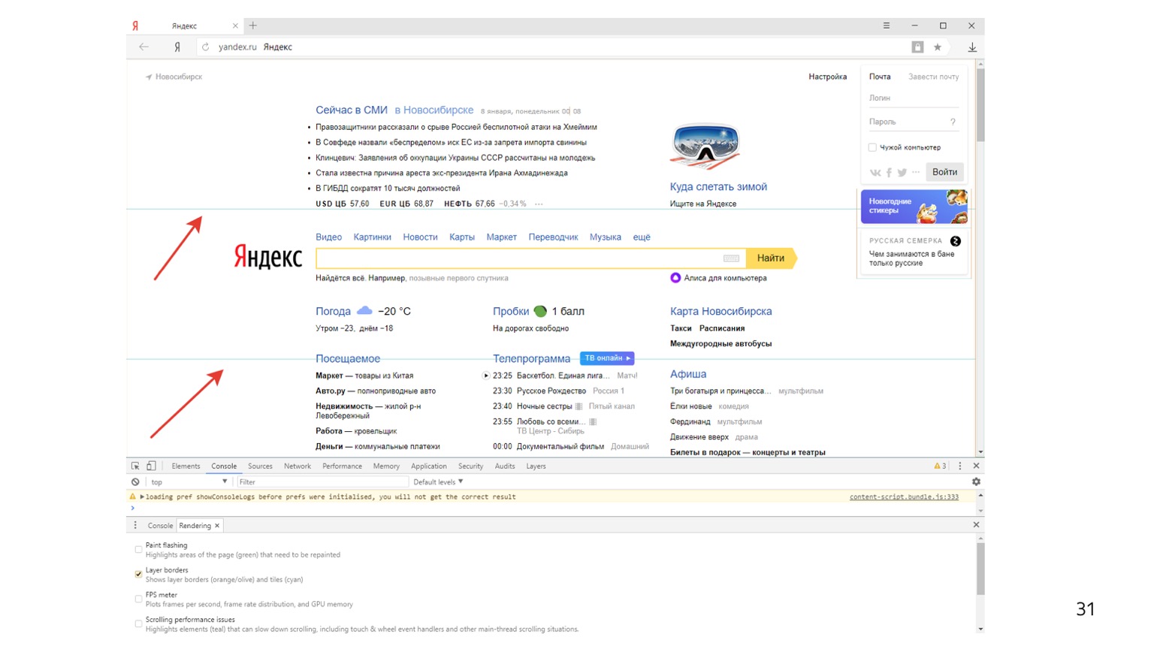The image size is (1154, 649).
Task: Open the Performance DevTools tab
Action: (342, 466)
